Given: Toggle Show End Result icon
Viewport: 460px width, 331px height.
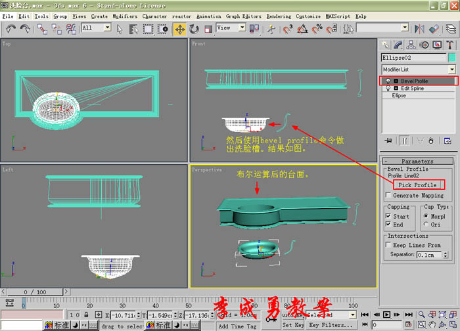Looking at the screenshot, I should pos(405,141).
